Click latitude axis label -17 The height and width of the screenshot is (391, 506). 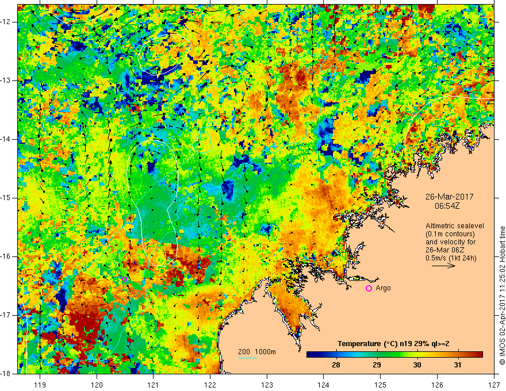click(x=6, y=315)
